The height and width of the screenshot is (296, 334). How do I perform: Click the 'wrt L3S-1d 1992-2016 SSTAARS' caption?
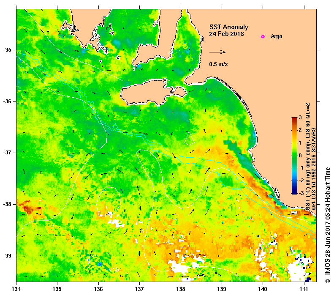click(314, 169)
